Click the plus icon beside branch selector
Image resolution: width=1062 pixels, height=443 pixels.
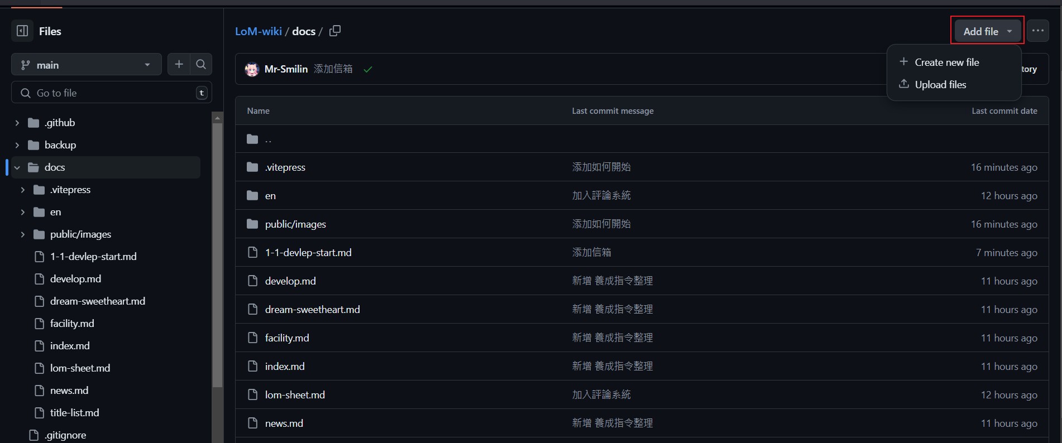pyautogui.click(x=179, y=65)
